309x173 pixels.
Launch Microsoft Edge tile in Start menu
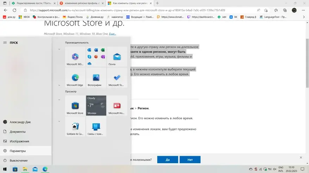tap(75, 78)
